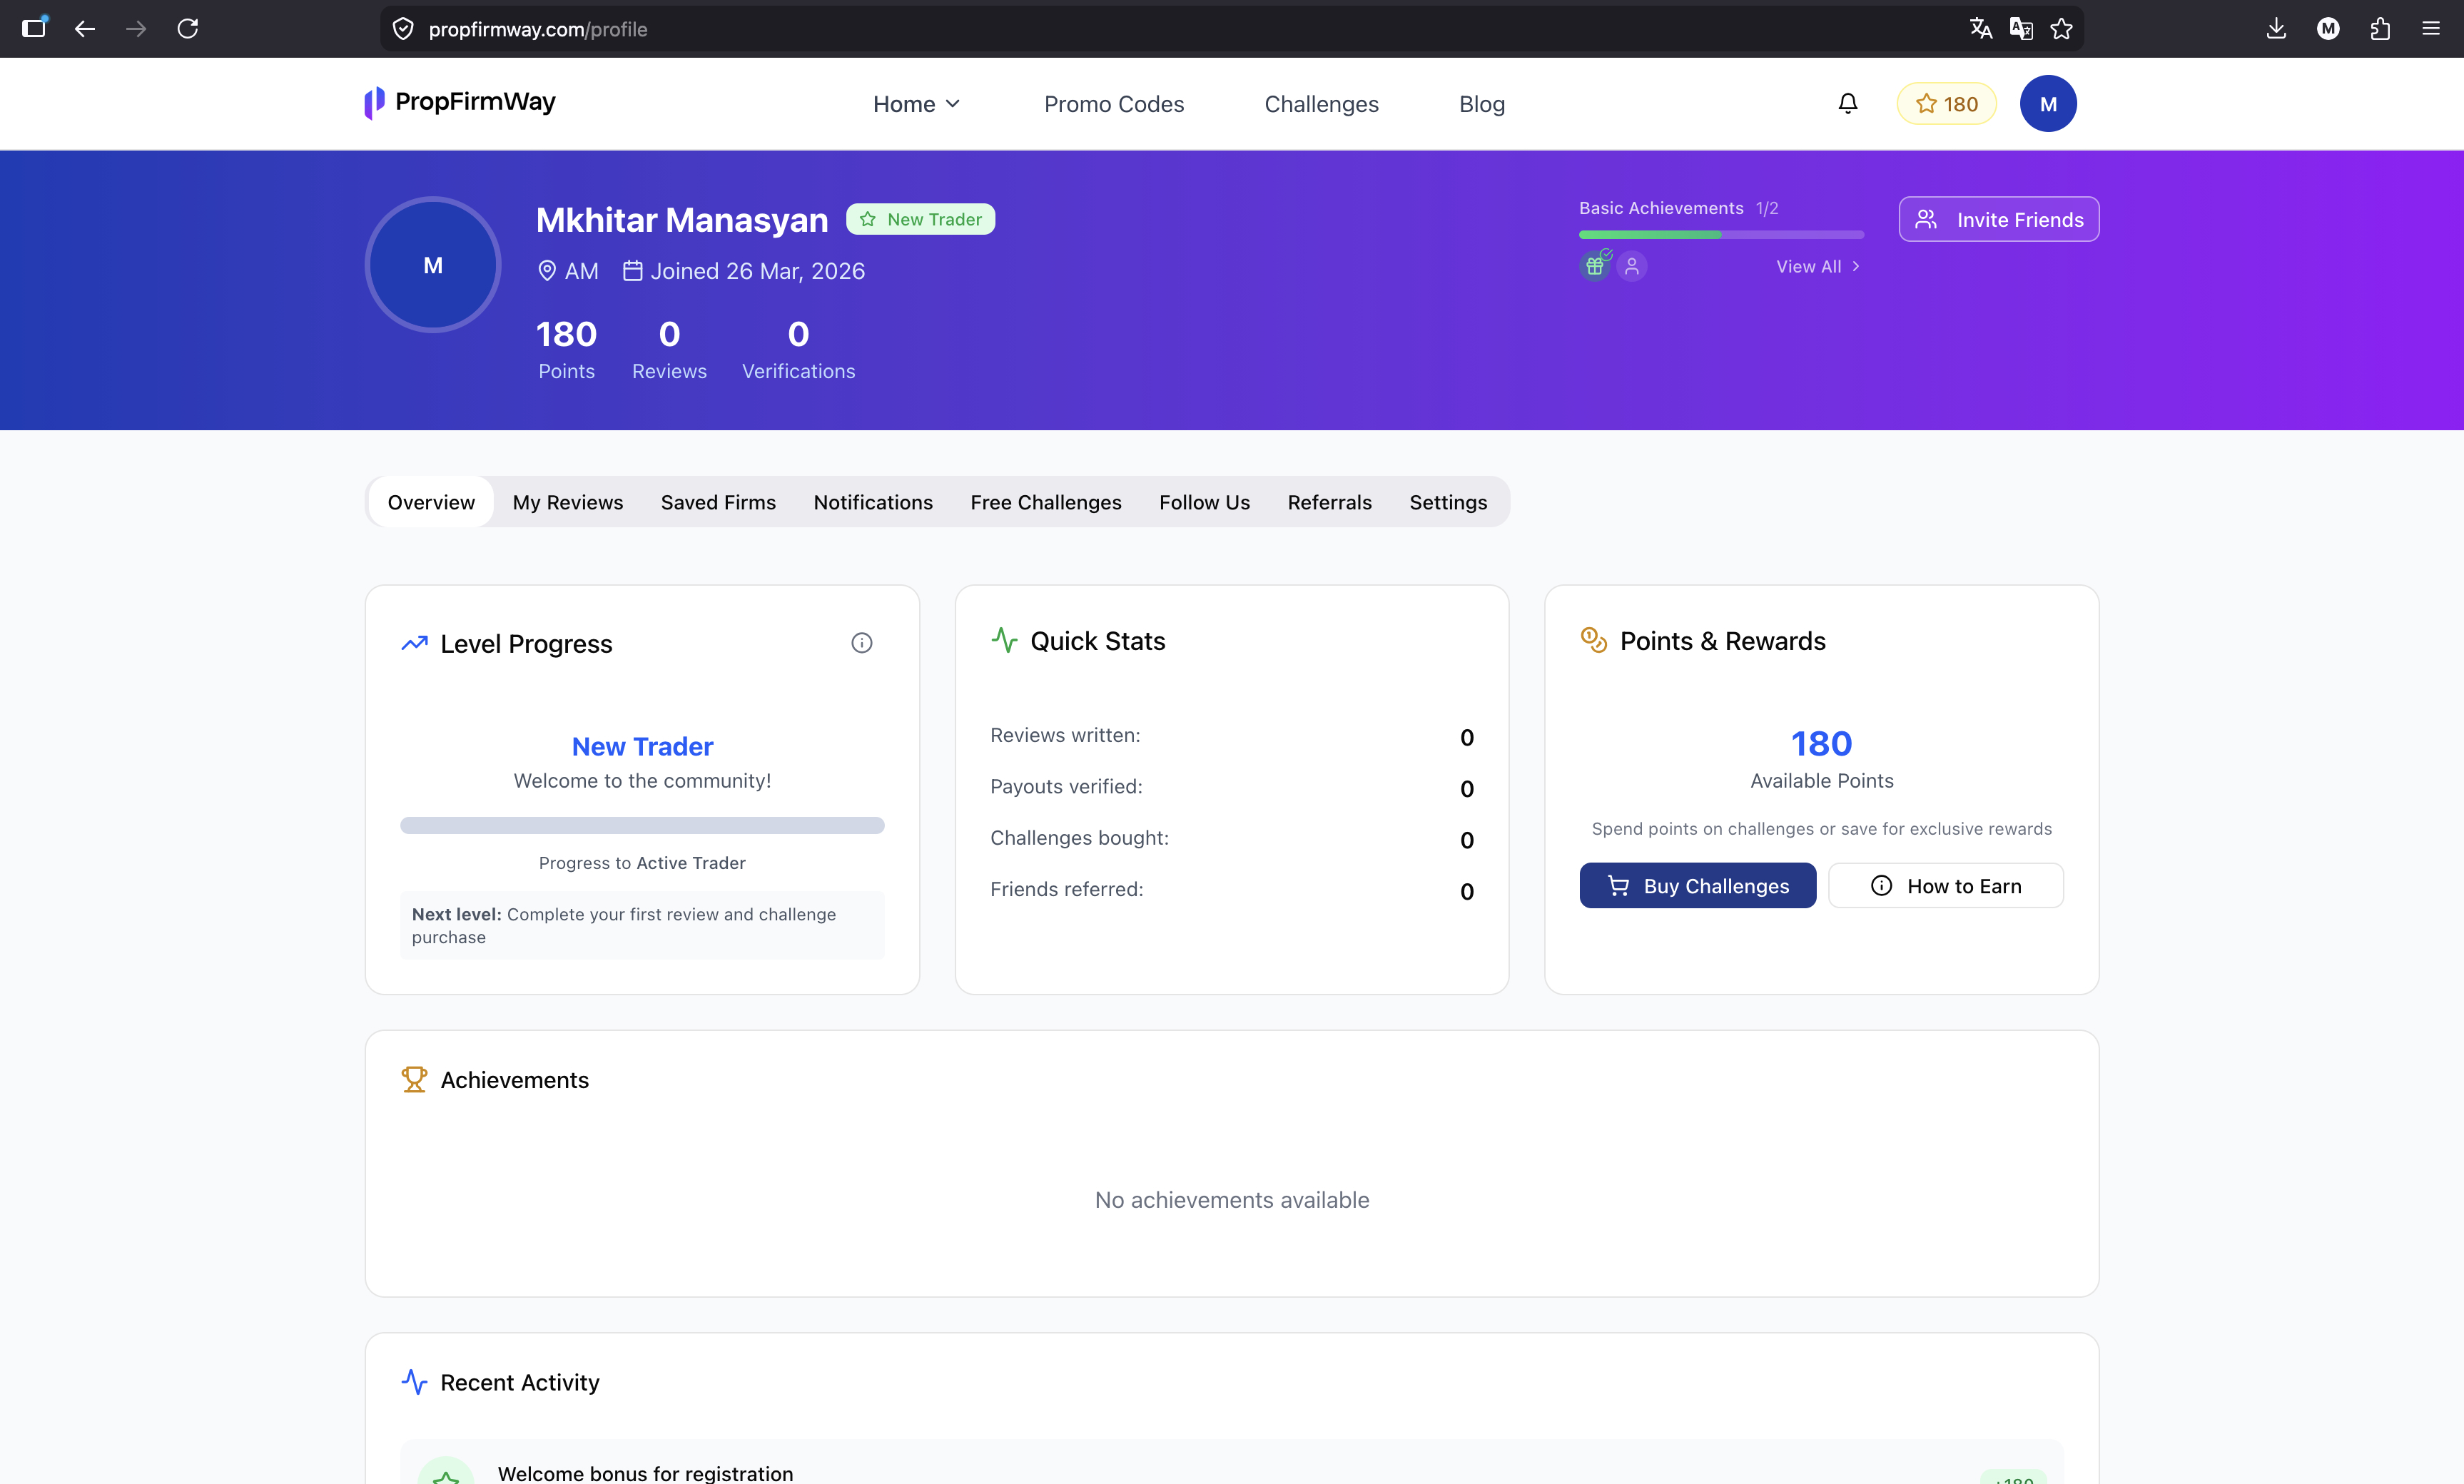Click the Reviews written stat row
This screenshot has height=1484, width=2464.
pos(1231,736)
